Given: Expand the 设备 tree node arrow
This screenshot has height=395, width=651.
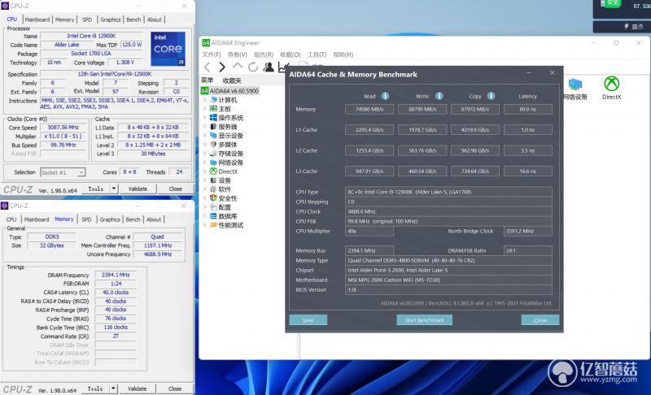Looking at the screenshot, I should [x=205, y=180].
